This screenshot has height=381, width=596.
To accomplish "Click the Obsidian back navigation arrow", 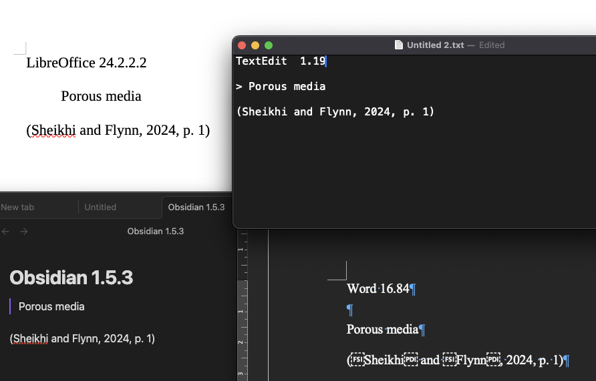I will coord(5,232).
